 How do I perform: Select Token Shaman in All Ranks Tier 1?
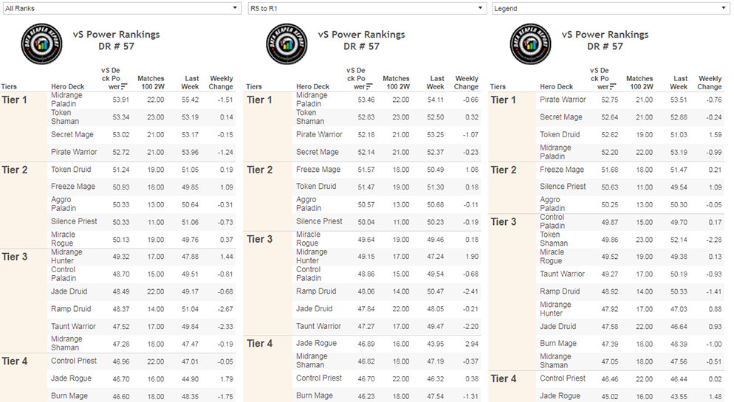click(x=64, y=117)
